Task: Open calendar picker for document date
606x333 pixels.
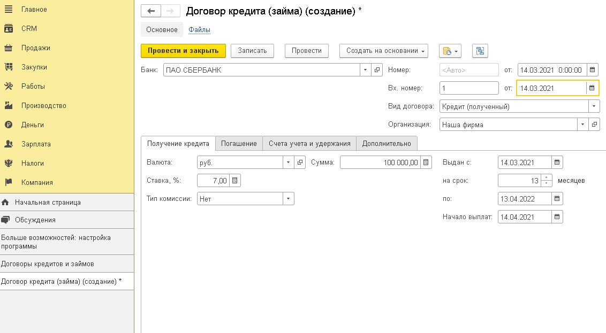Action: 592,69
